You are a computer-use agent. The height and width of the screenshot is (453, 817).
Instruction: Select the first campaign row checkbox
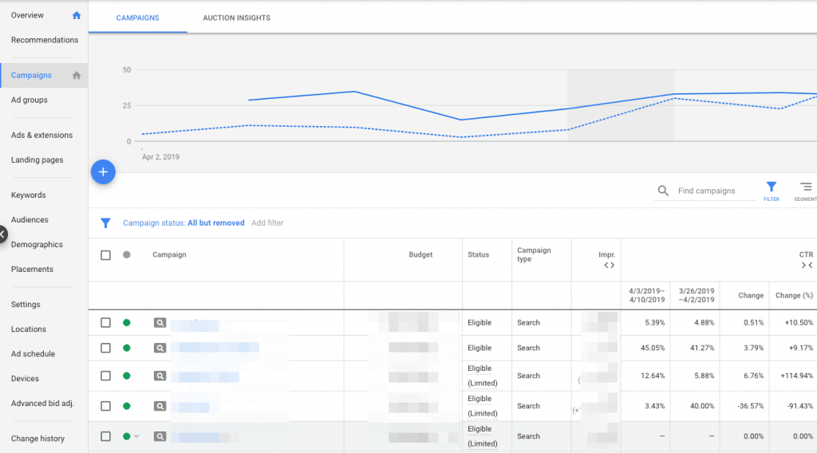[x=105, y=323]
